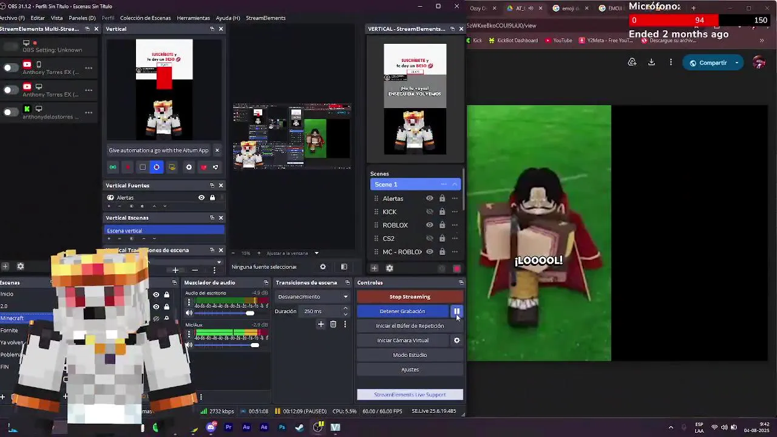Open Archivo menu
The image size is (777, 437).
12,18
